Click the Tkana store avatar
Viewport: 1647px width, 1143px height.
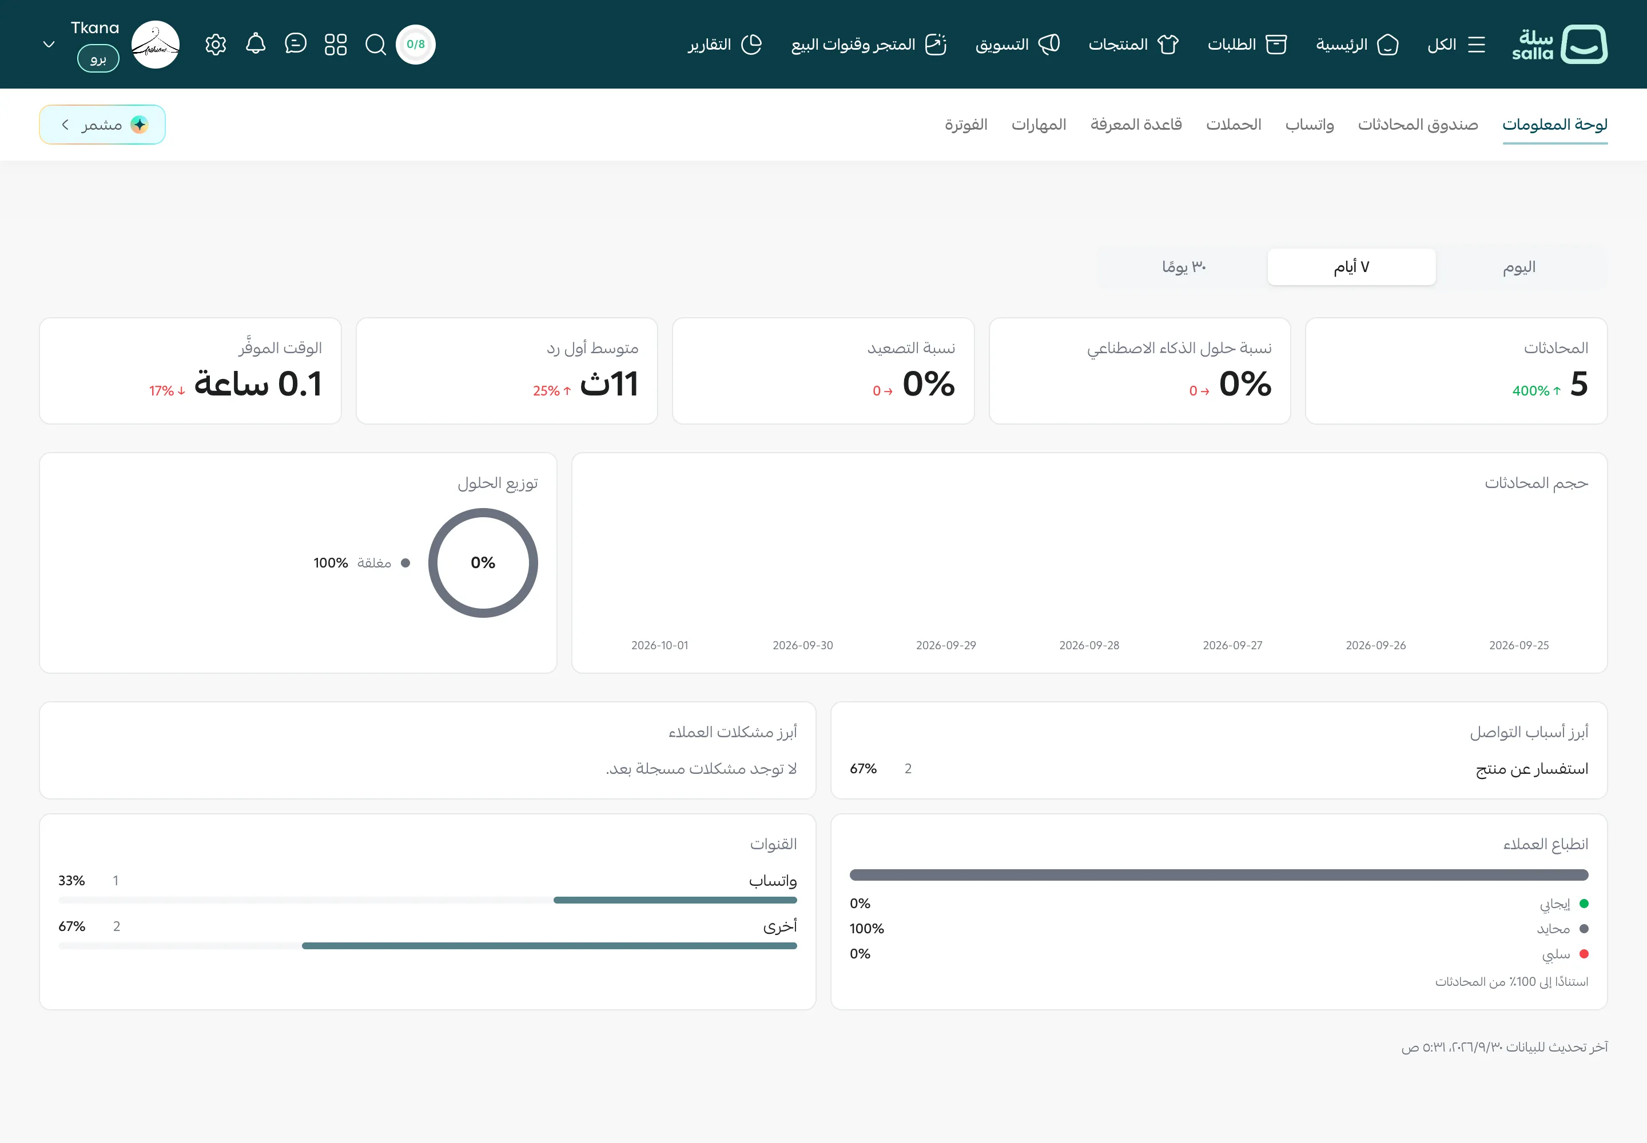coord(156,45)
